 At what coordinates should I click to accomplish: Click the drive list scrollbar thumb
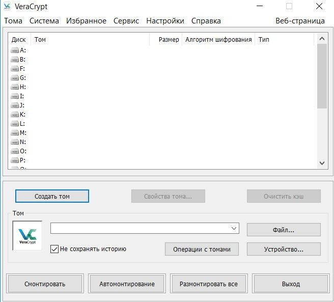(322, 76)
